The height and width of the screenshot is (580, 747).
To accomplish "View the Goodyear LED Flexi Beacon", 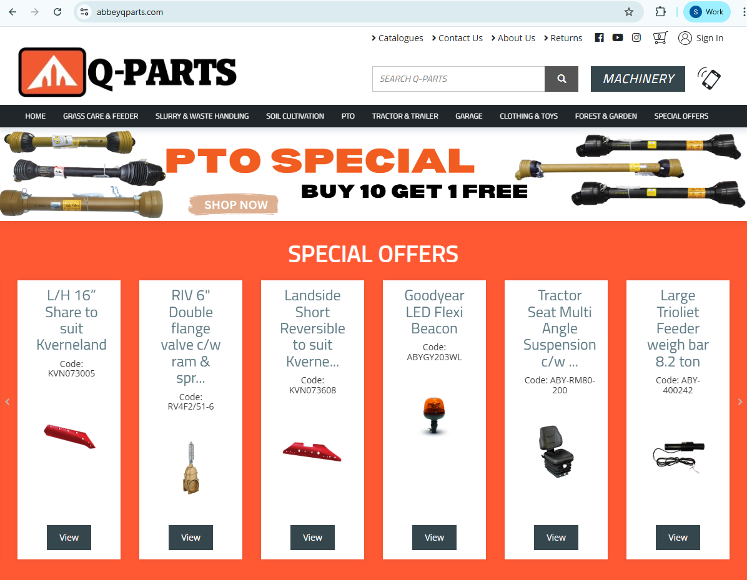I will 435,538.
